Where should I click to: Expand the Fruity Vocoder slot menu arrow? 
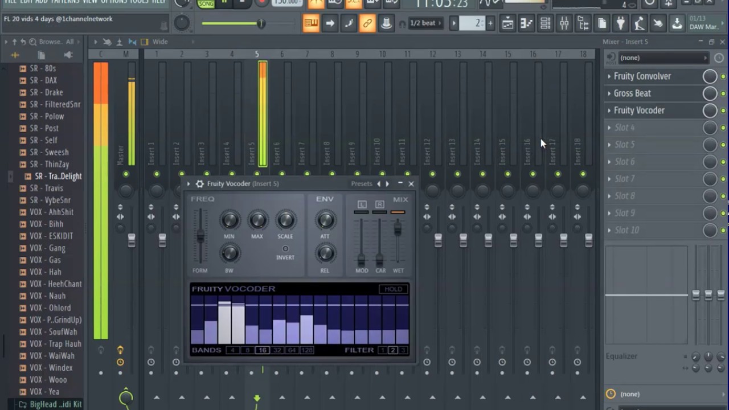(609, 110)
